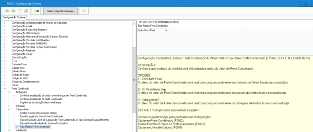Expand Configuração Provedor Coordenadas node
The height and width of the screenshot is (132, 313).
(x=5, y=40)
